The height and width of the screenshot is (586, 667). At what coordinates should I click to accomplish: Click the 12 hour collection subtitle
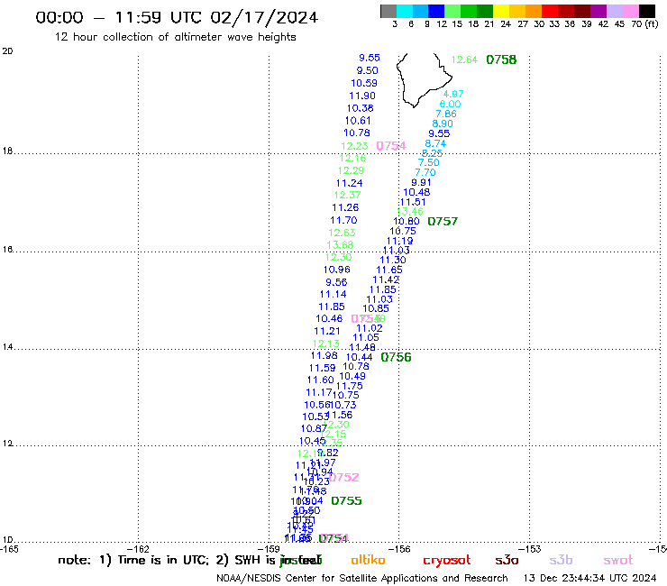coord(175,37)
